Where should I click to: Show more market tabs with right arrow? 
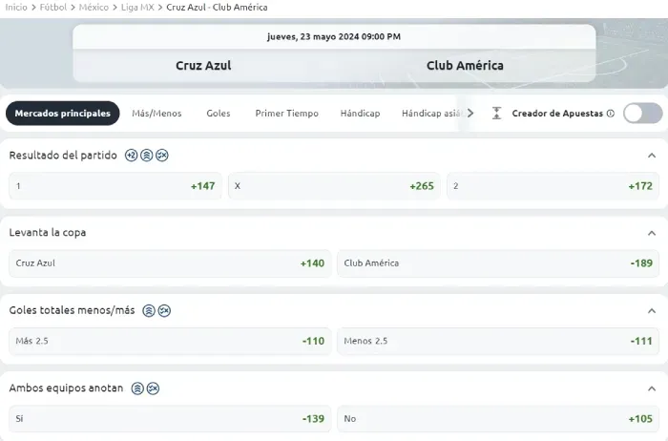(x=470, y=114)
